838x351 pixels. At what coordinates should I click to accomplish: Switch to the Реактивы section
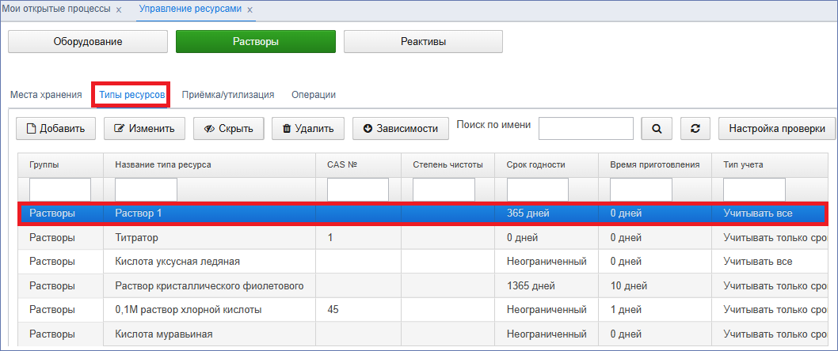point(423,42)
